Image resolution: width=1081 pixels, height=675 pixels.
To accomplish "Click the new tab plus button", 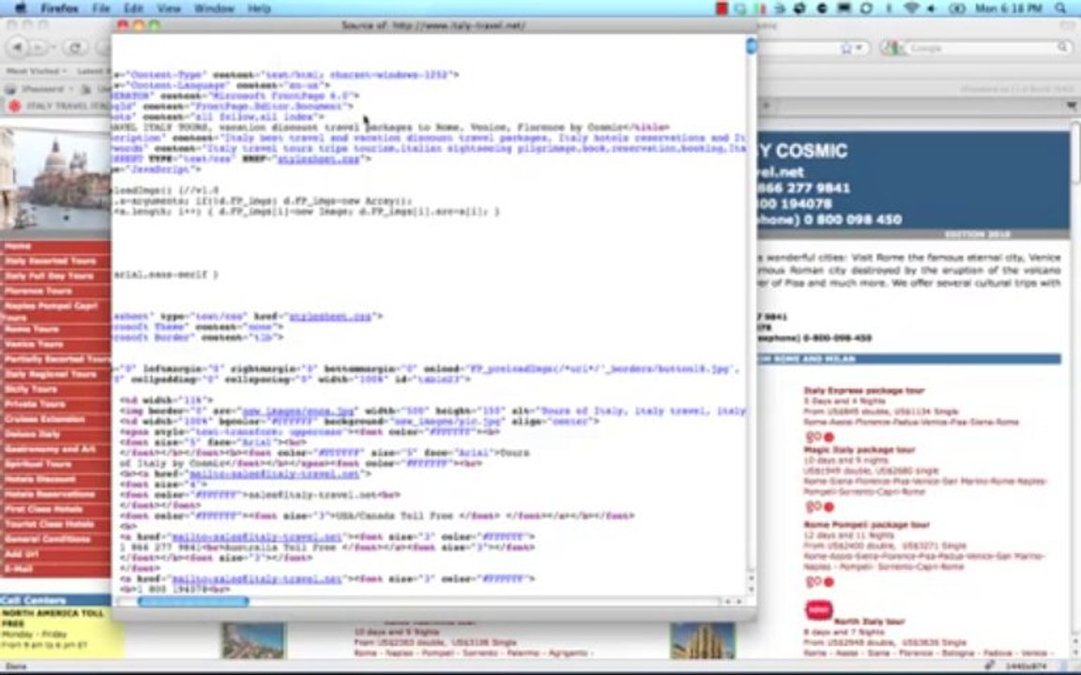I will click(766, 105).
